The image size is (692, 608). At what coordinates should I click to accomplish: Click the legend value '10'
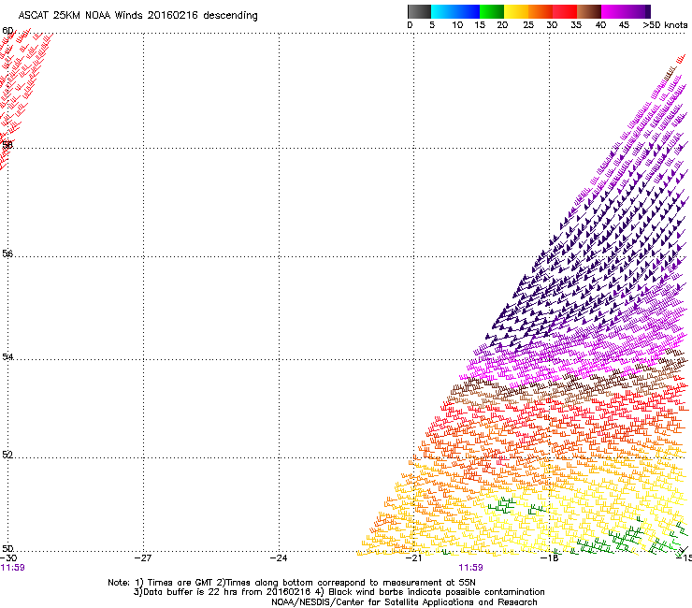point(457,25)
